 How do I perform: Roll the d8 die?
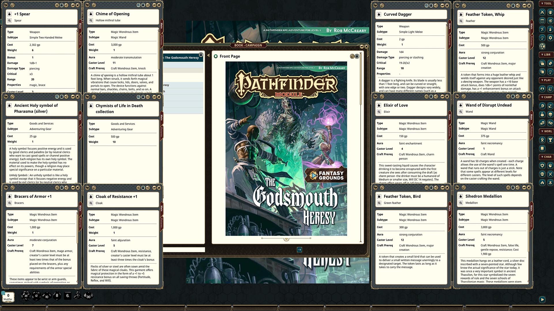tap(57, 295)
